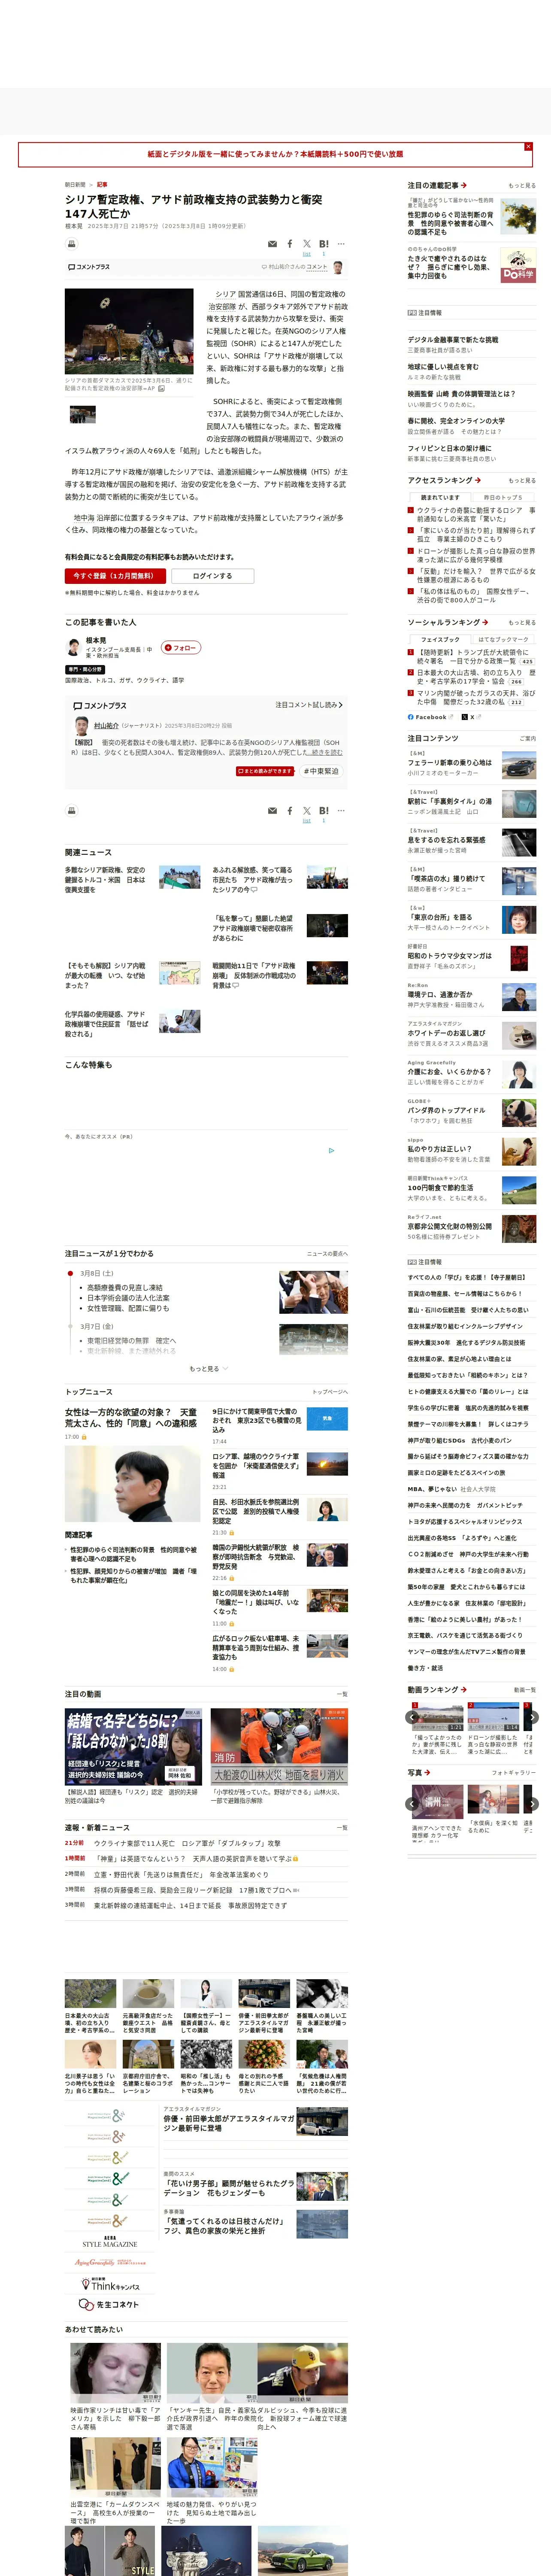Viewport: 551px width, 2576px height.
Task: Open ニュースの要点へ link
Action: [327, 1254]
